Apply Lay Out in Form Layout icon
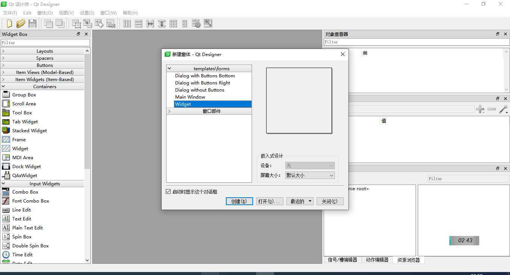Image resolution: width=510 pixels, height=275 pixels. pos(185,24)
